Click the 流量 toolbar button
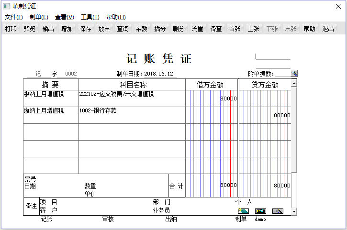Image resolution: width=347 pixels, height=230 pixels. click(197, 29)
